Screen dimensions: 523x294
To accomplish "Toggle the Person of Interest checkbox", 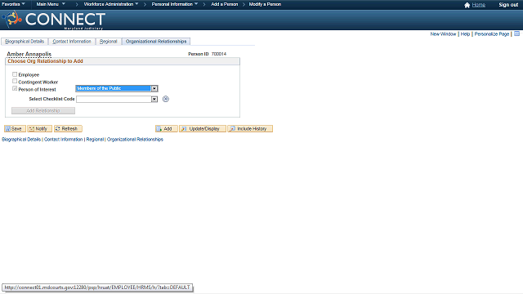I will coord(15,88).
